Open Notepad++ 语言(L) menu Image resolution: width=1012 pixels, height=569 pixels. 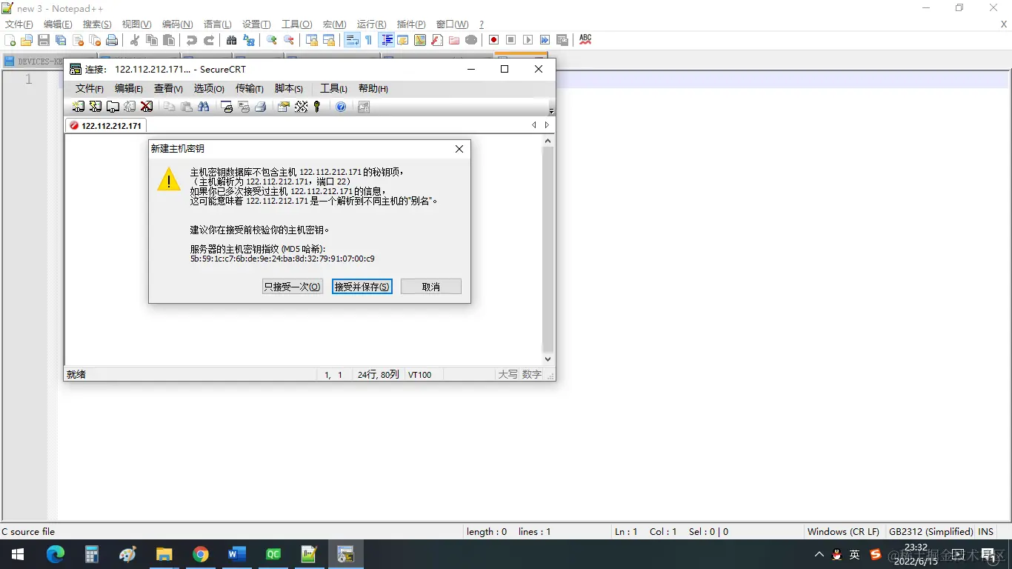pos(217,24)
